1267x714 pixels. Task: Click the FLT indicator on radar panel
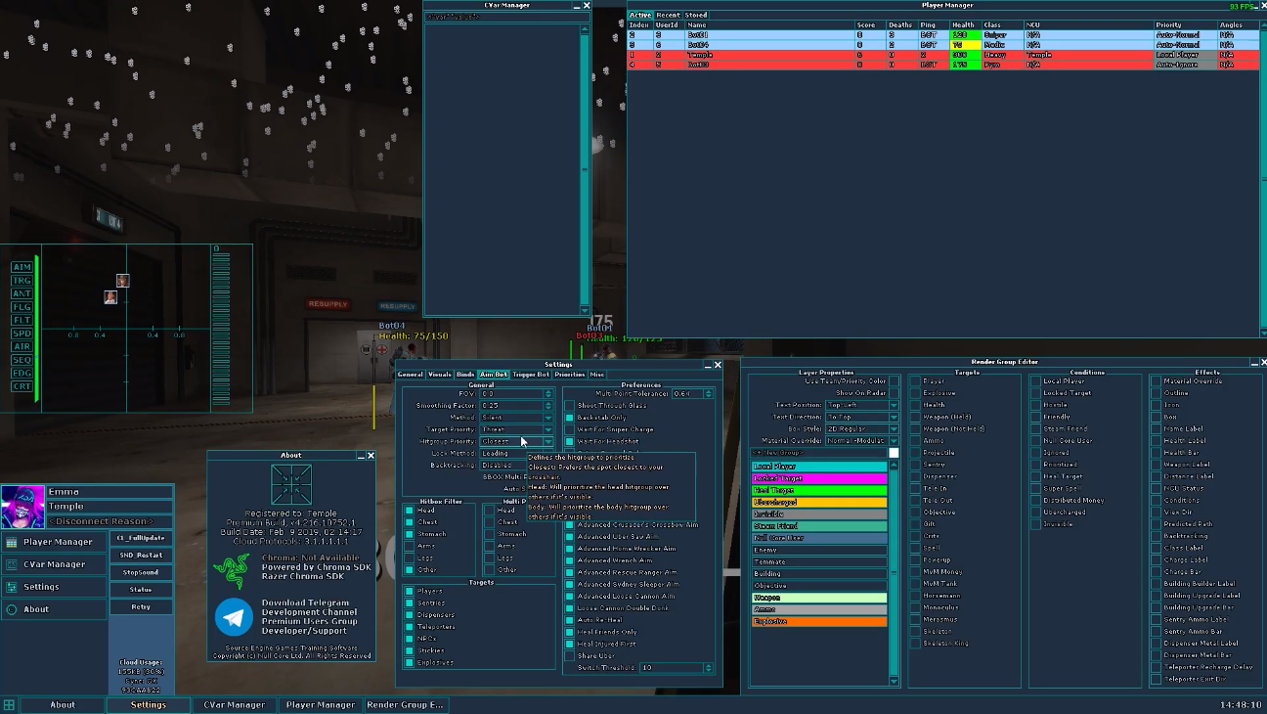pyautogui.click(x=22, y=320)
